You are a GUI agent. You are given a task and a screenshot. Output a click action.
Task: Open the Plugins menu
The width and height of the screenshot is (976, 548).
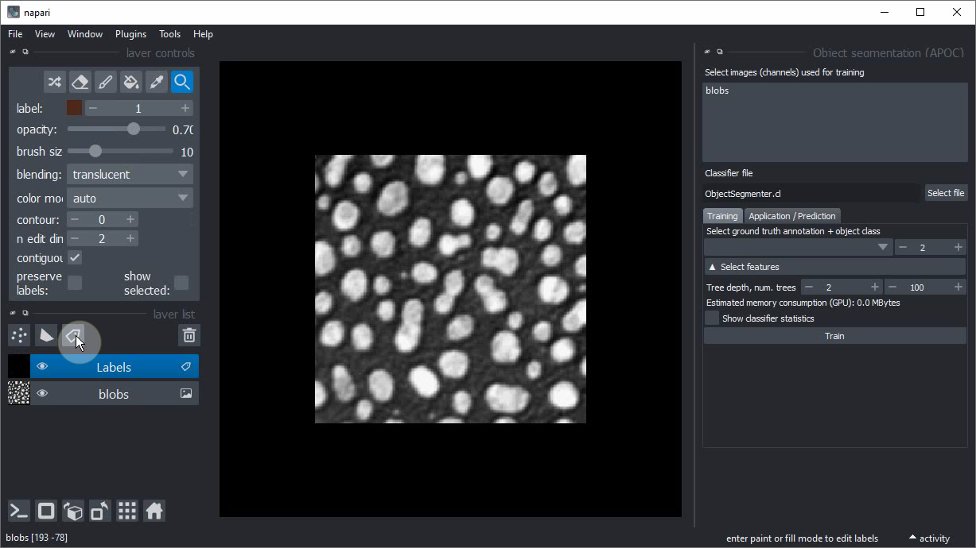coord(130,34)
